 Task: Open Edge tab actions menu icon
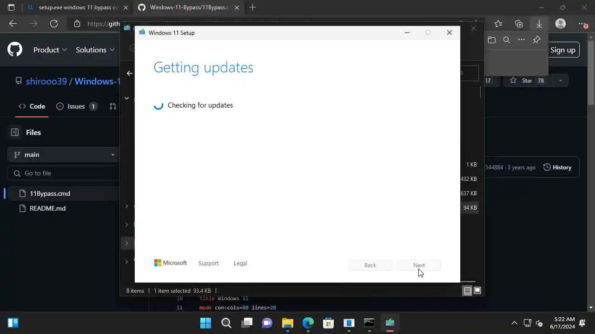pos(11,7)
